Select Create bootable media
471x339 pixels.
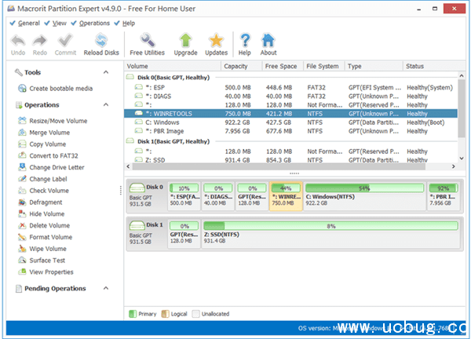click(x=59, y=89)
